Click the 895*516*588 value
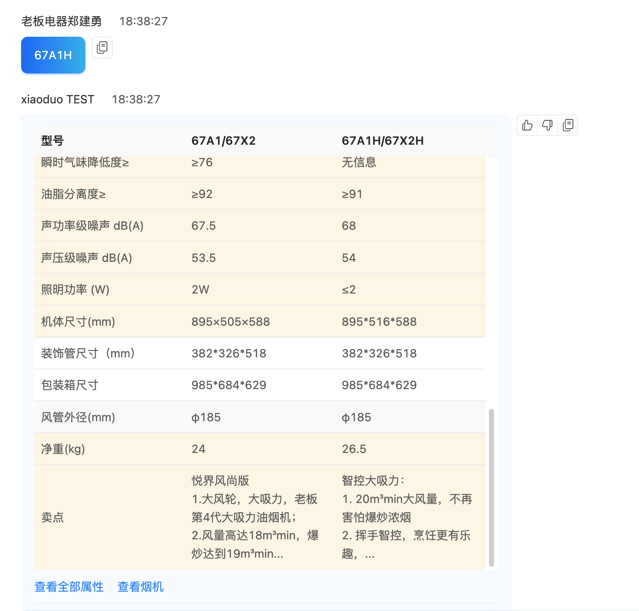Screen dimensions: 639x611 (379, 322)
